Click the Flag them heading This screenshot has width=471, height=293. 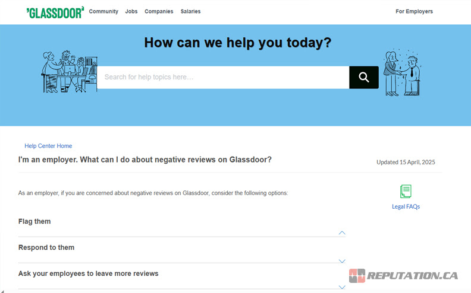(x=34, y=221)
